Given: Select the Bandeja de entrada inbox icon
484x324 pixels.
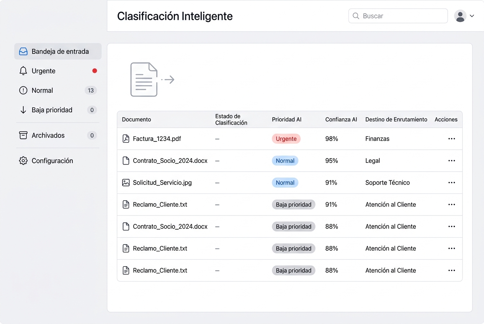Looking at the screenshot, I should [23, 51].
